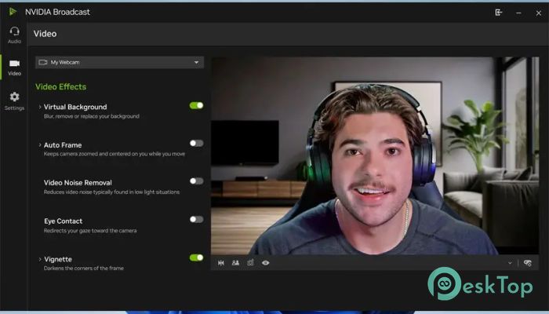Screen dimensions: 549x314
Task: Open the Video section in sidebar
Action: coord(14,68)
